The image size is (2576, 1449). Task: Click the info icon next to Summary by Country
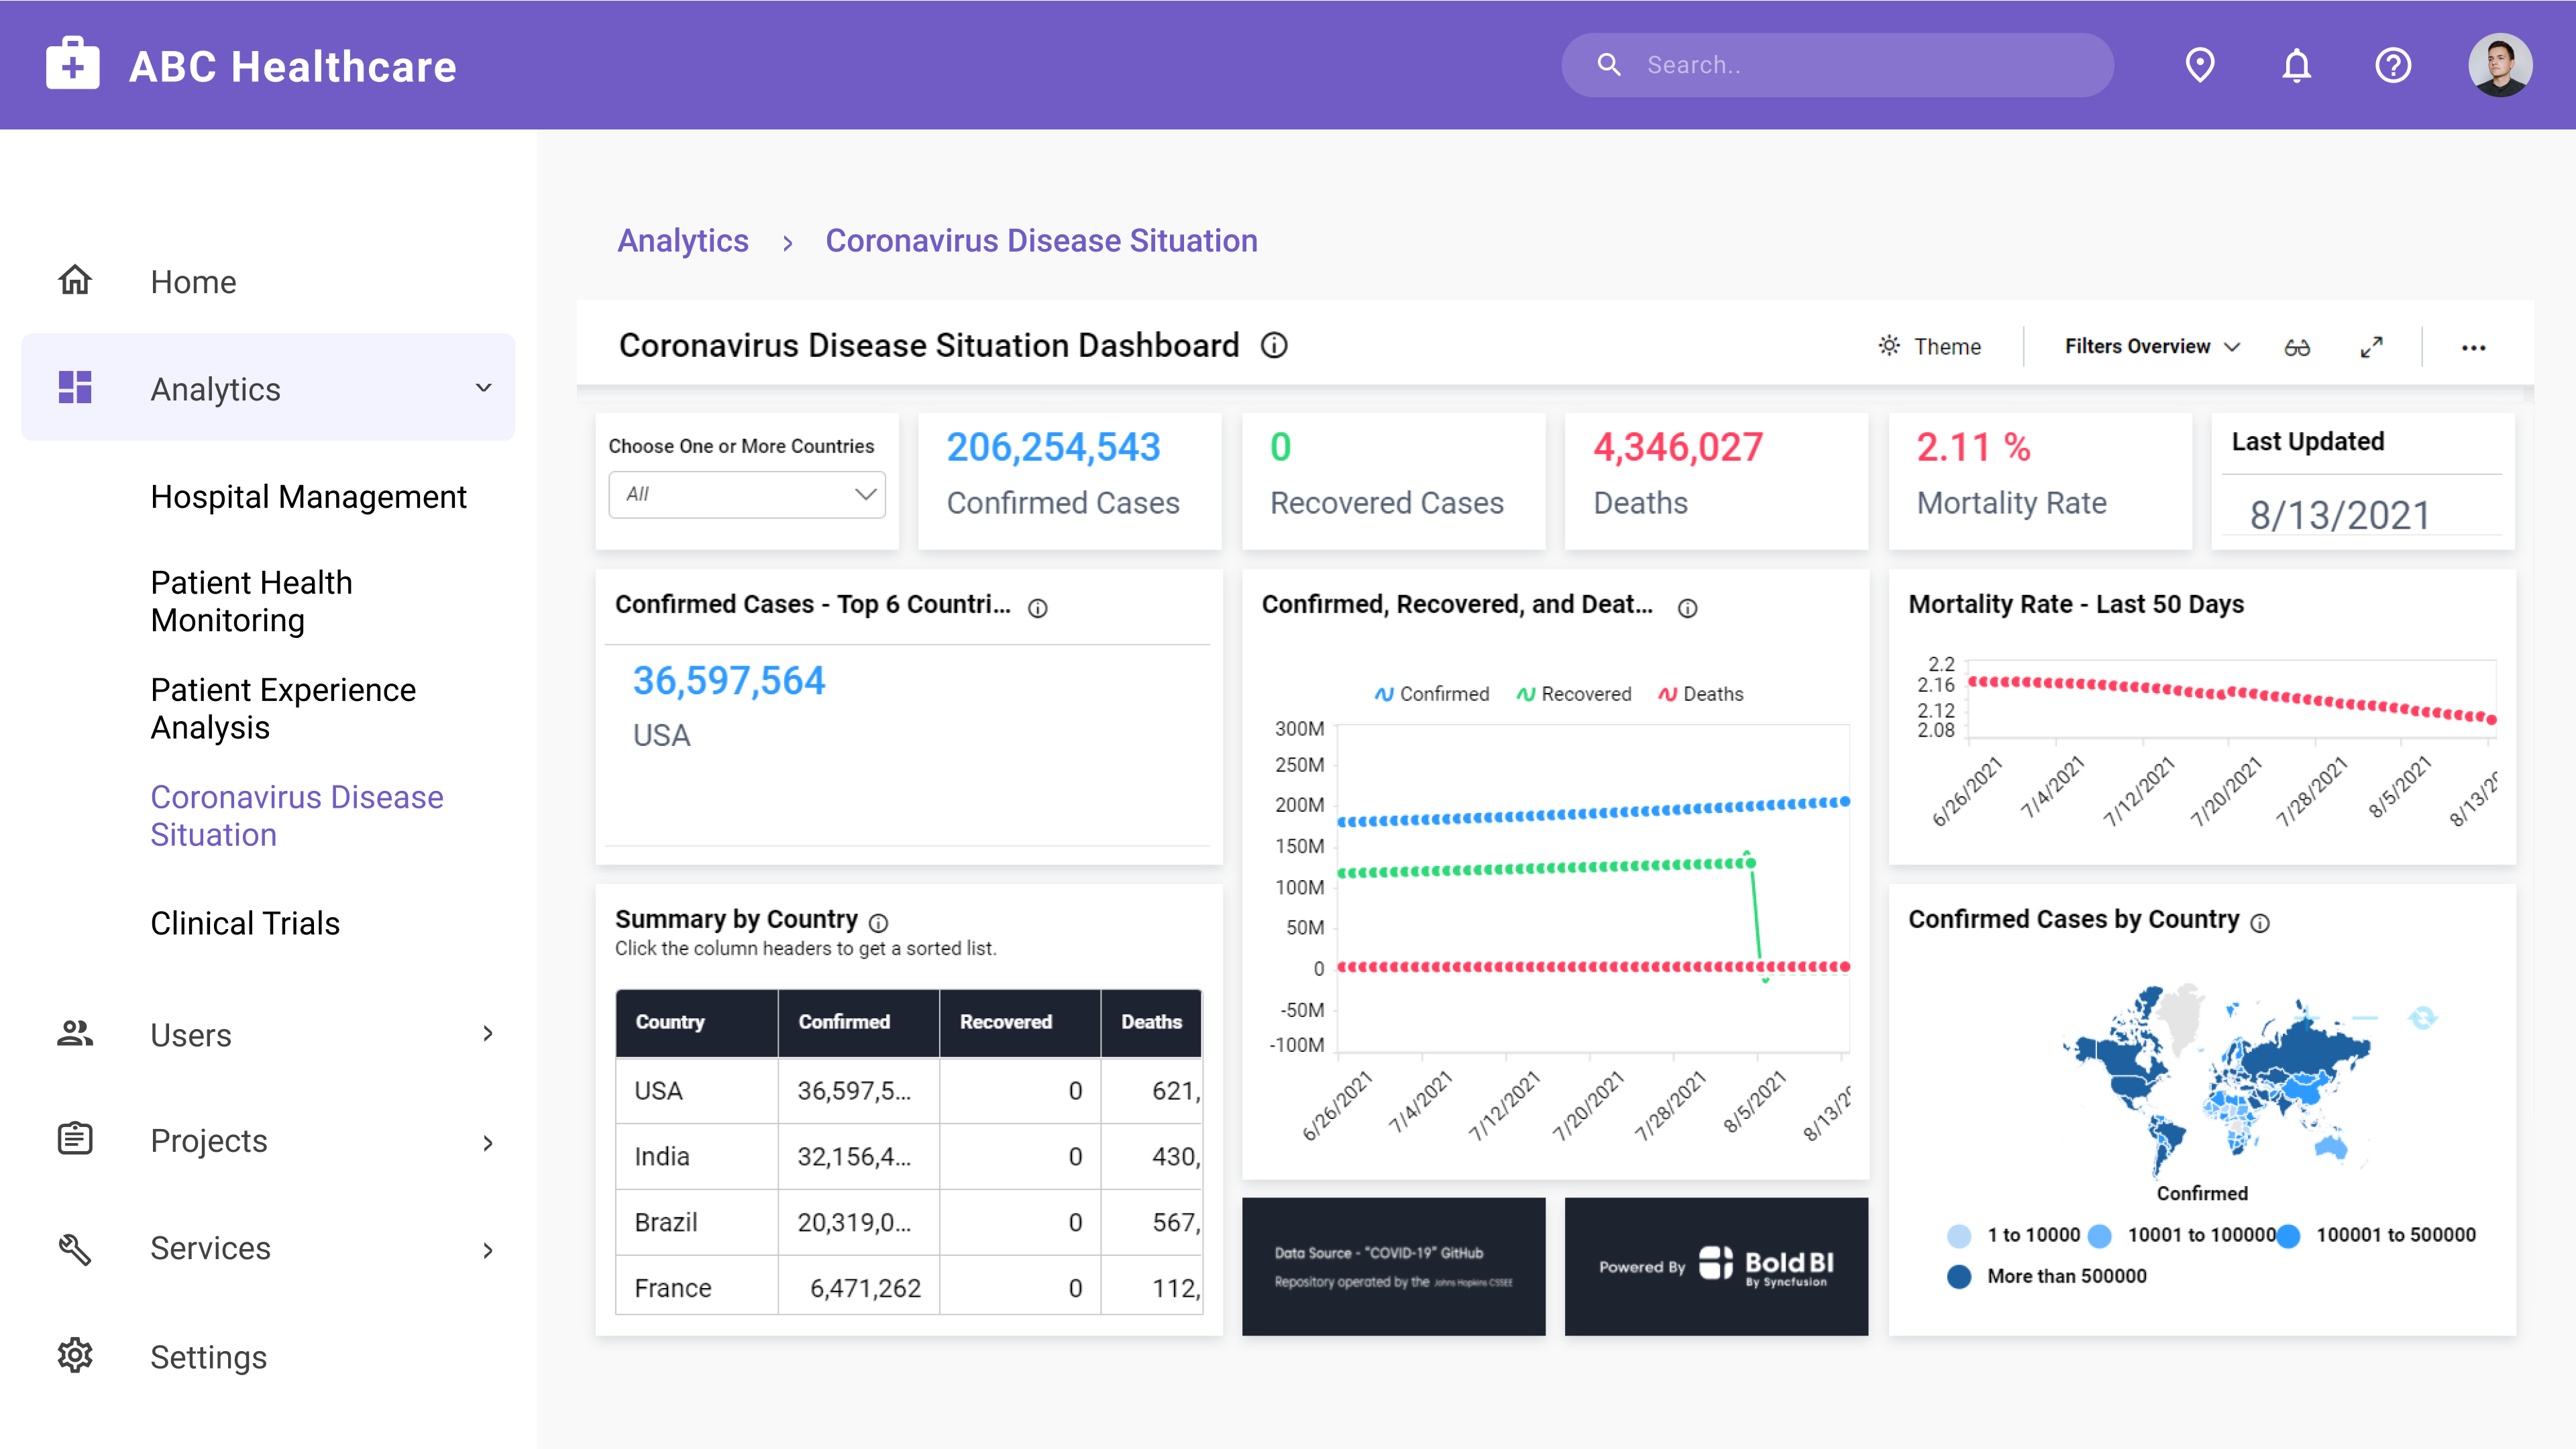(x=879, y=922)
